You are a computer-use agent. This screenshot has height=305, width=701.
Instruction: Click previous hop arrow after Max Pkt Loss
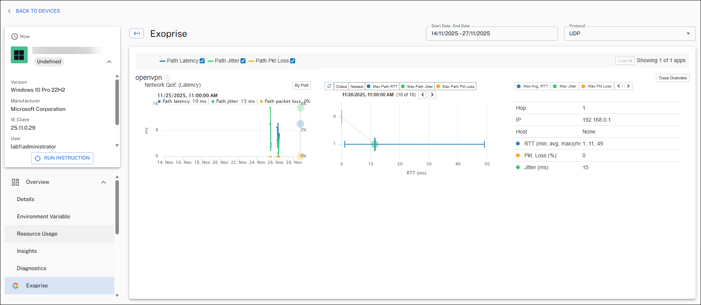[x=619, y=86]
